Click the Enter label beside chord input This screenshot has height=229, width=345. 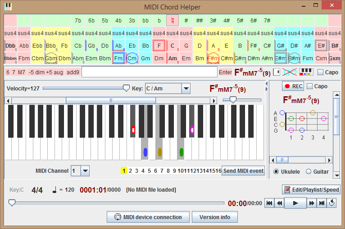pyautogui.click(x=225, y=72)
